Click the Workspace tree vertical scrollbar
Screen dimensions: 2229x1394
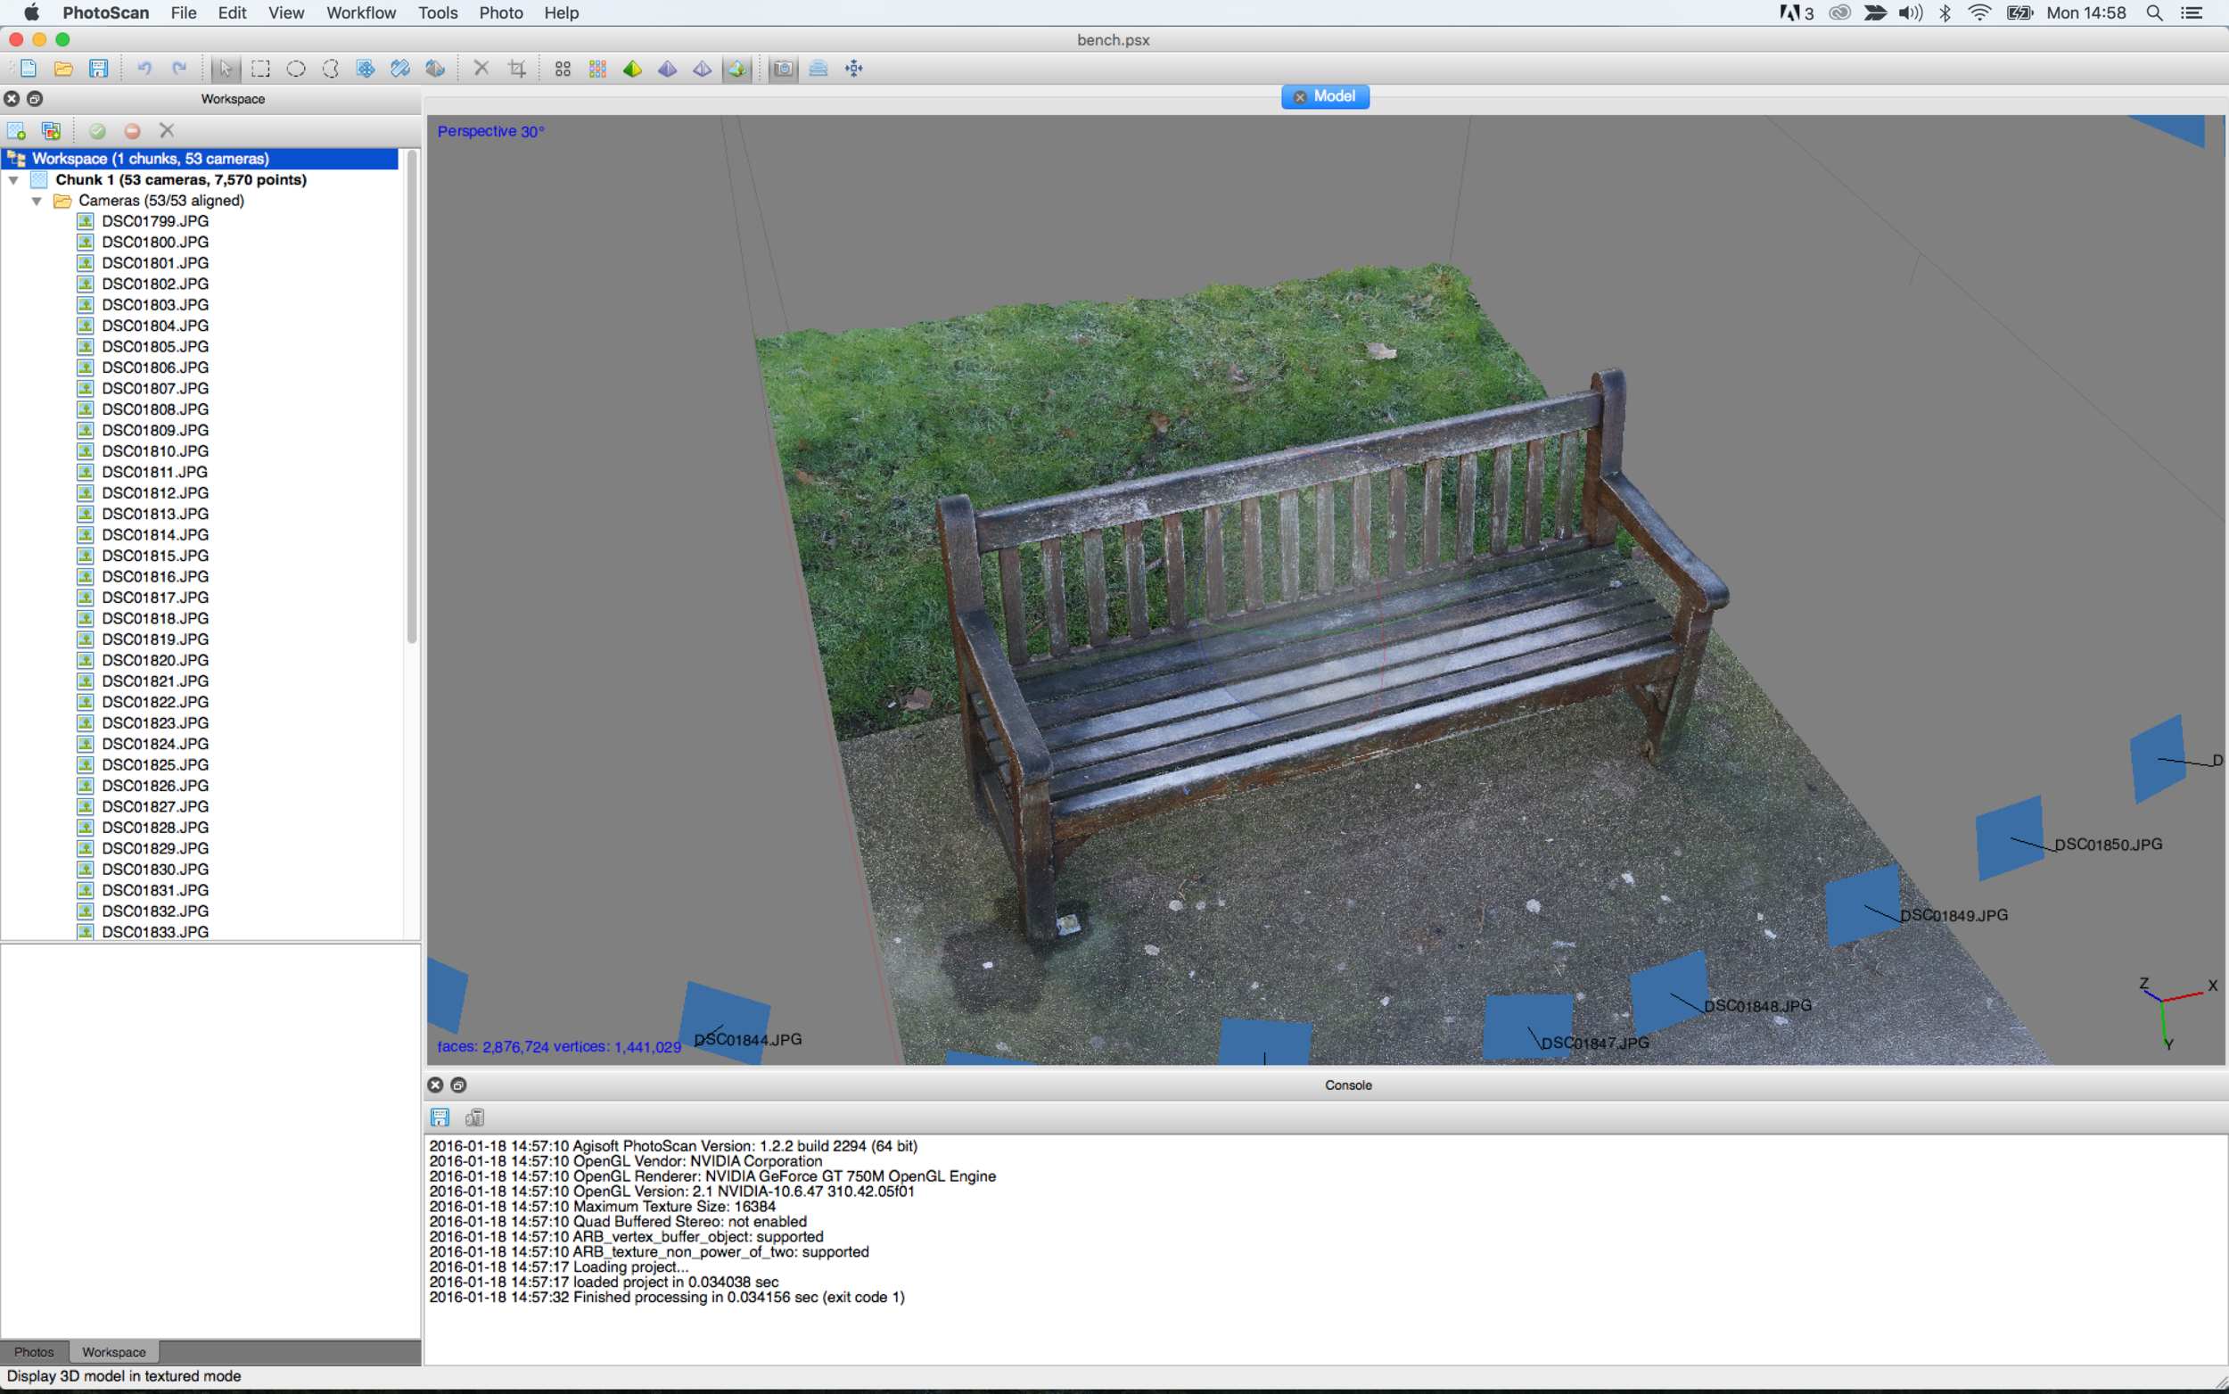pos(412,397)
